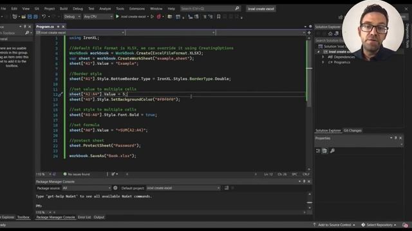Open the Package source dropdown

click(86, 188)
